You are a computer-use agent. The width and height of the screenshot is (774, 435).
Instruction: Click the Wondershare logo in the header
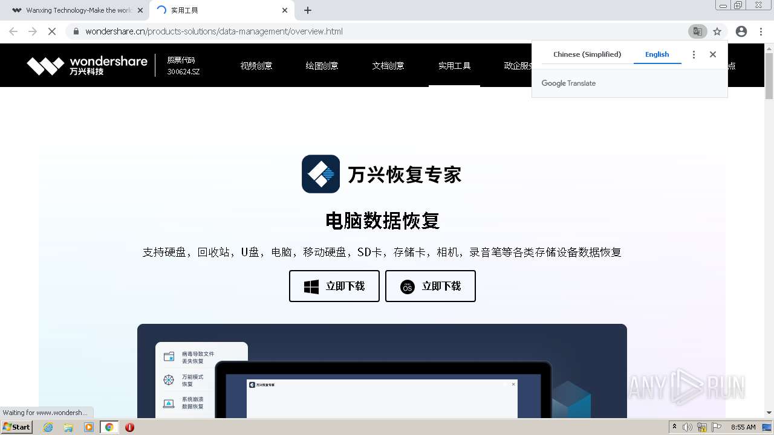point(87,66)
